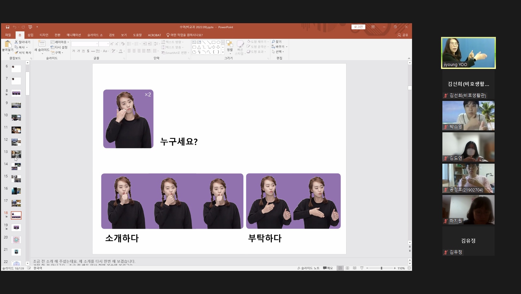Click the Save icon in quick access toolbar
521x294 pixels.
tap(8, 27)
